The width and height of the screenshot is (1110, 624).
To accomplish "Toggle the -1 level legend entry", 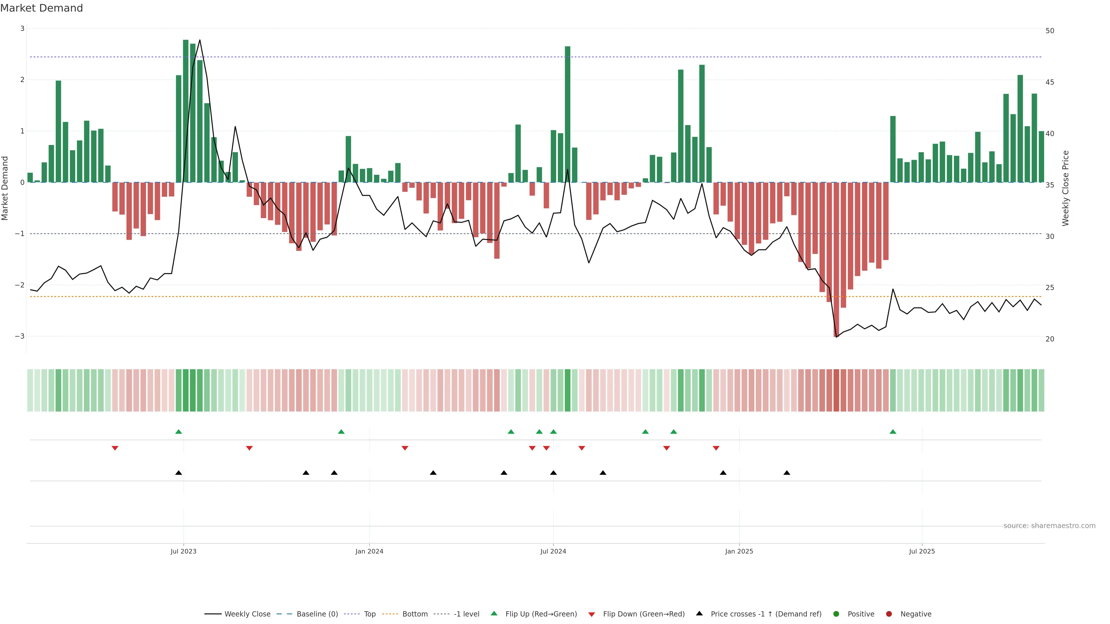I will 466,614.
